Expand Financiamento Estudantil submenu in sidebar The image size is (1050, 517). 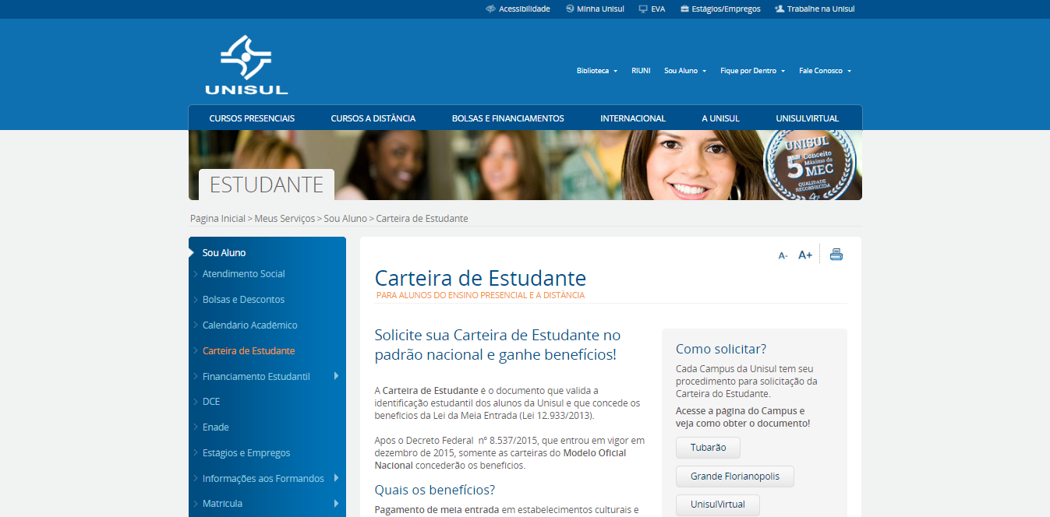pyautogui.click(x=336, y=376)
